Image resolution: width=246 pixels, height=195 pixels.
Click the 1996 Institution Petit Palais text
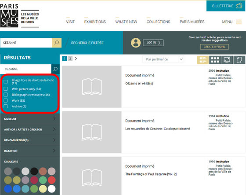point(221,168)
